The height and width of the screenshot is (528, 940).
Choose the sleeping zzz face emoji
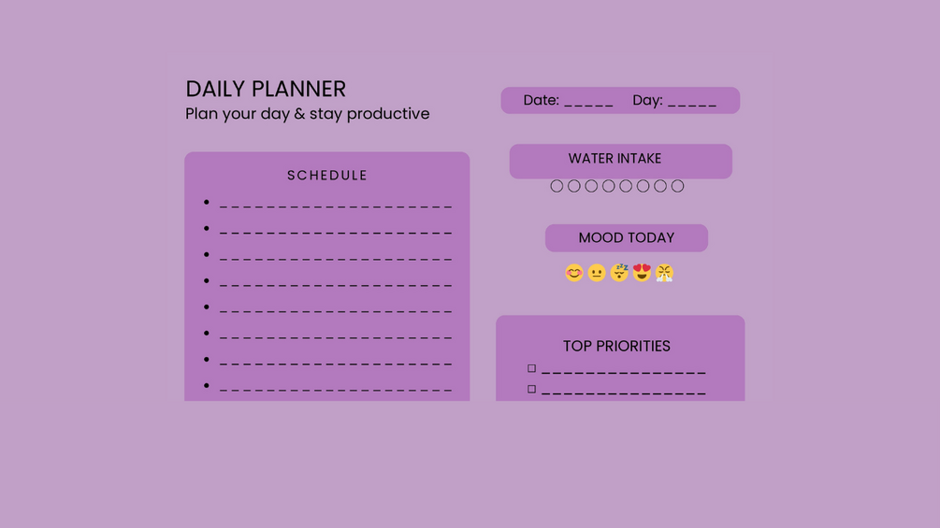pos(619,272)
